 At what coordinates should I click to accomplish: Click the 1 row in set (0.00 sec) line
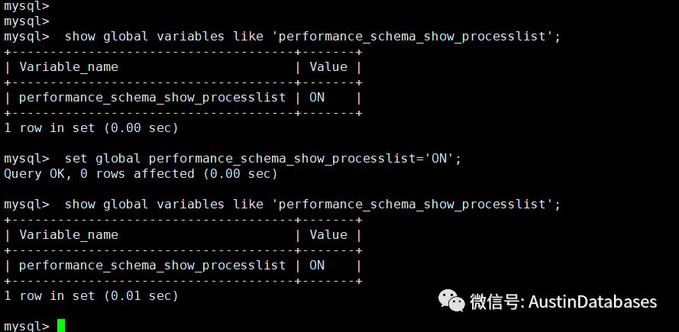point(91,128)
